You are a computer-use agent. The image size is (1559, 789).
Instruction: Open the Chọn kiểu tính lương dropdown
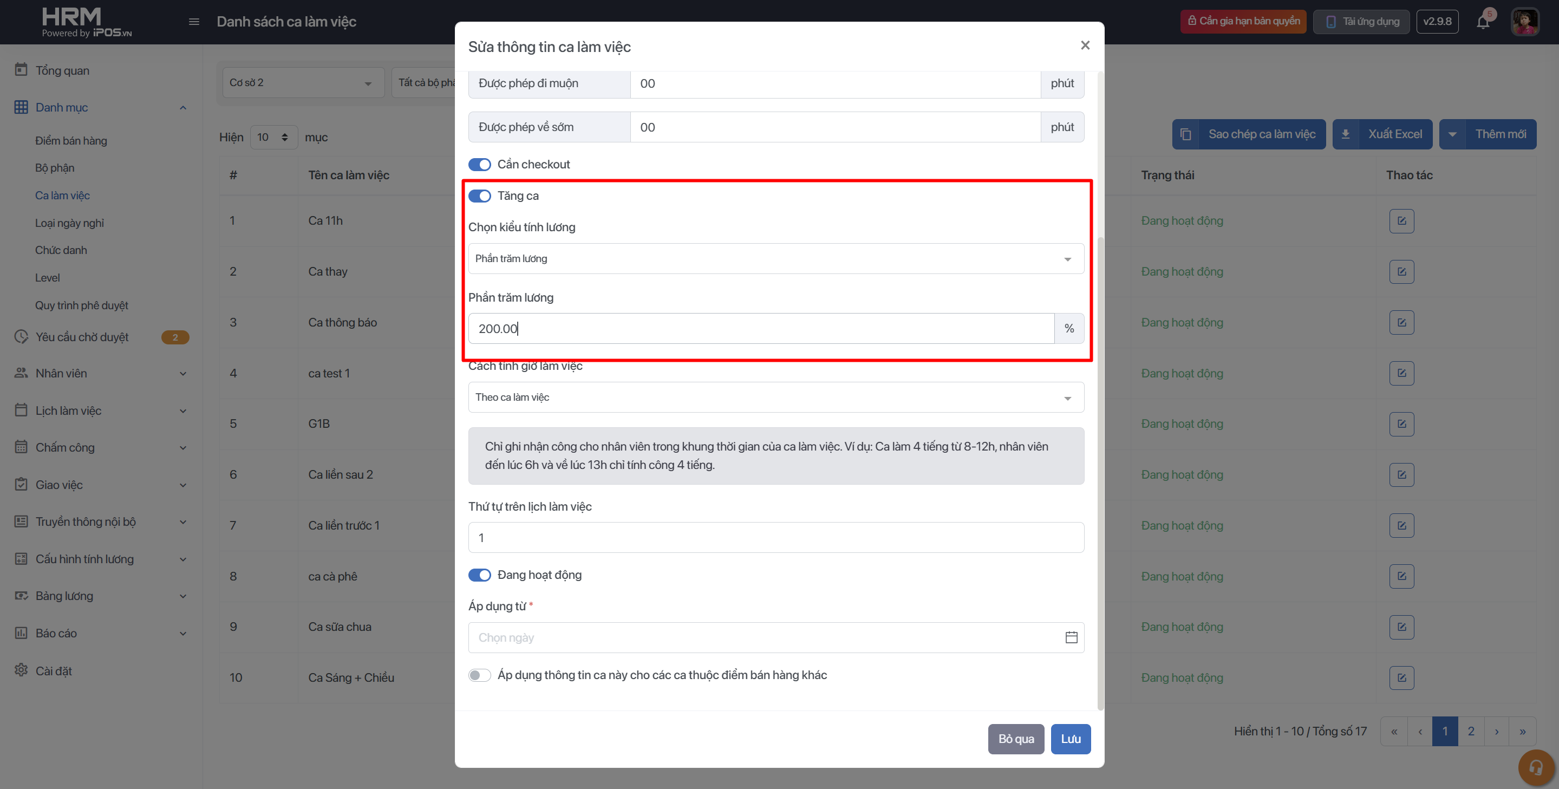[775, 259]
